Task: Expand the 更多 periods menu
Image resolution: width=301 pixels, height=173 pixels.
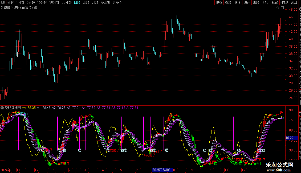Action: point(117,2)
